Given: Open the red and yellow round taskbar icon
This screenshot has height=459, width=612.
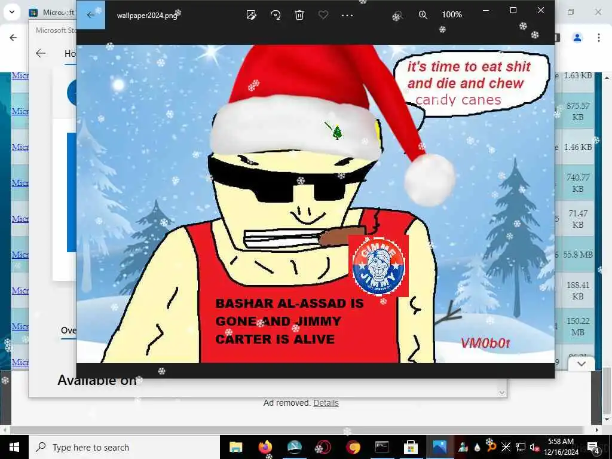Looking at the screenshot, I should (x=353, y=447).
